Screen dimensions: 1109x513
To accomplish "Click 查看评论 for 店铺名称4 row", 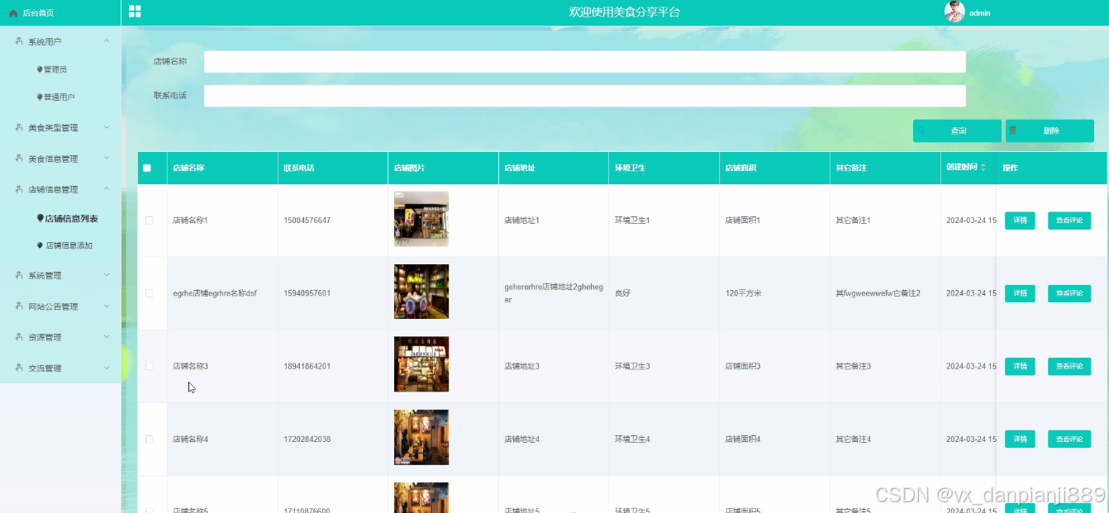I will tap(1069, 439).
